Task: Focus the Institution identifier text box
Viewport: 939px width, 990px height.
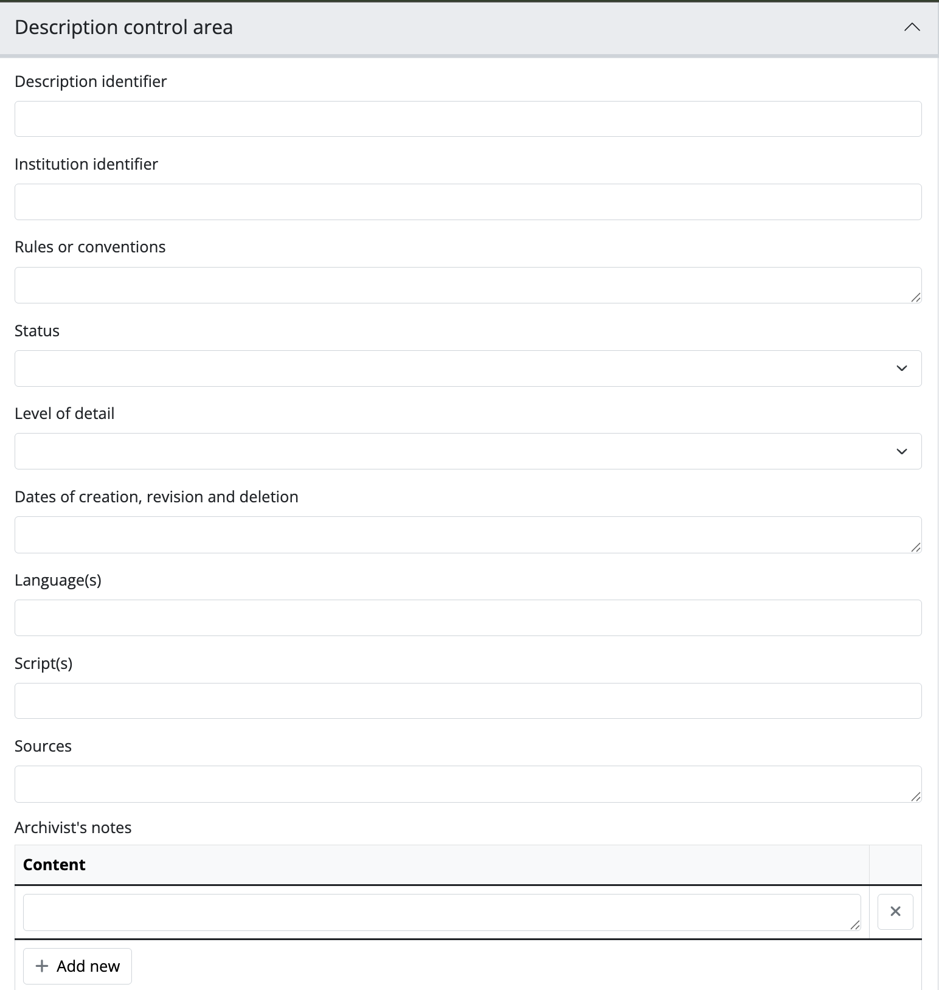Action: tap(468, 202)
